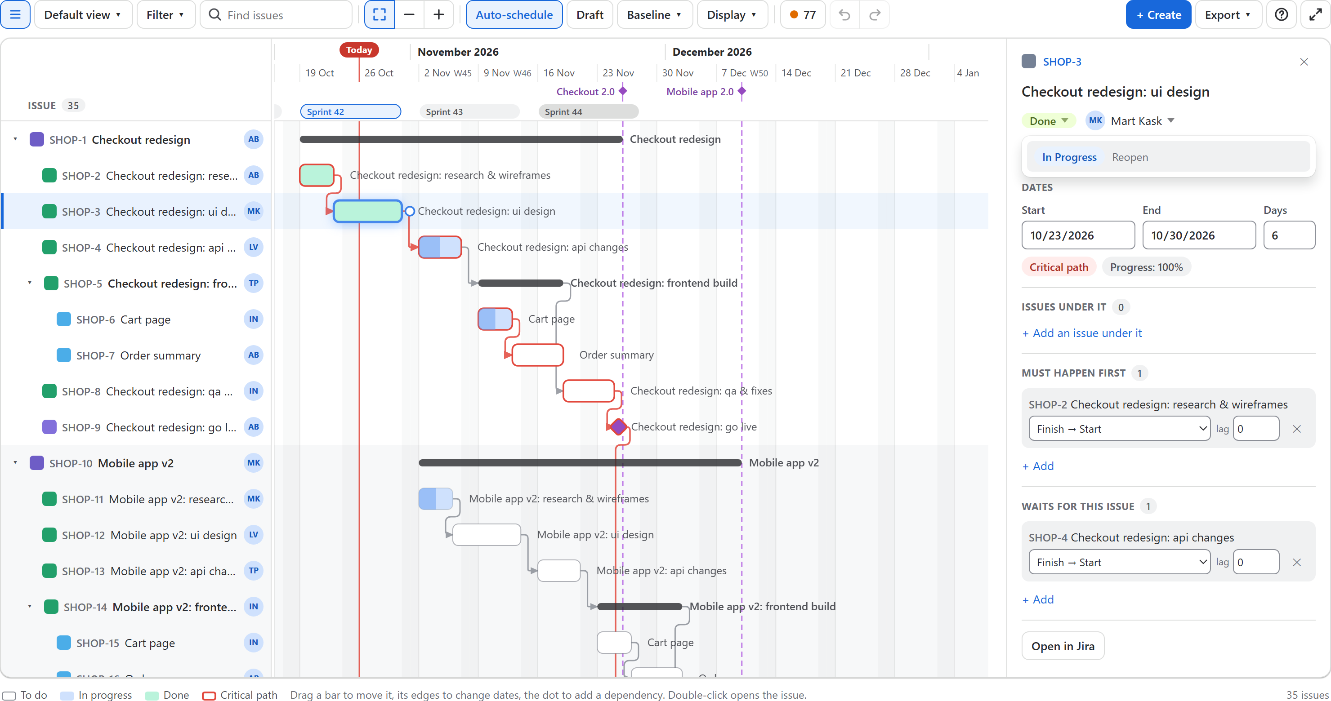Select the Sprint 43 pill
1331x701 pixels.
(469, 111)
